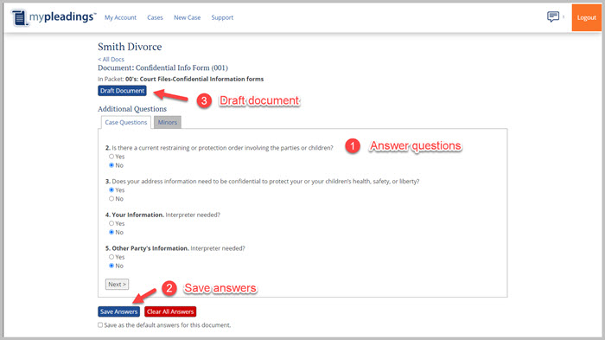Select No for restraining order question
Image resolution: width=605 pixels, height=340 pixels.
111,165
